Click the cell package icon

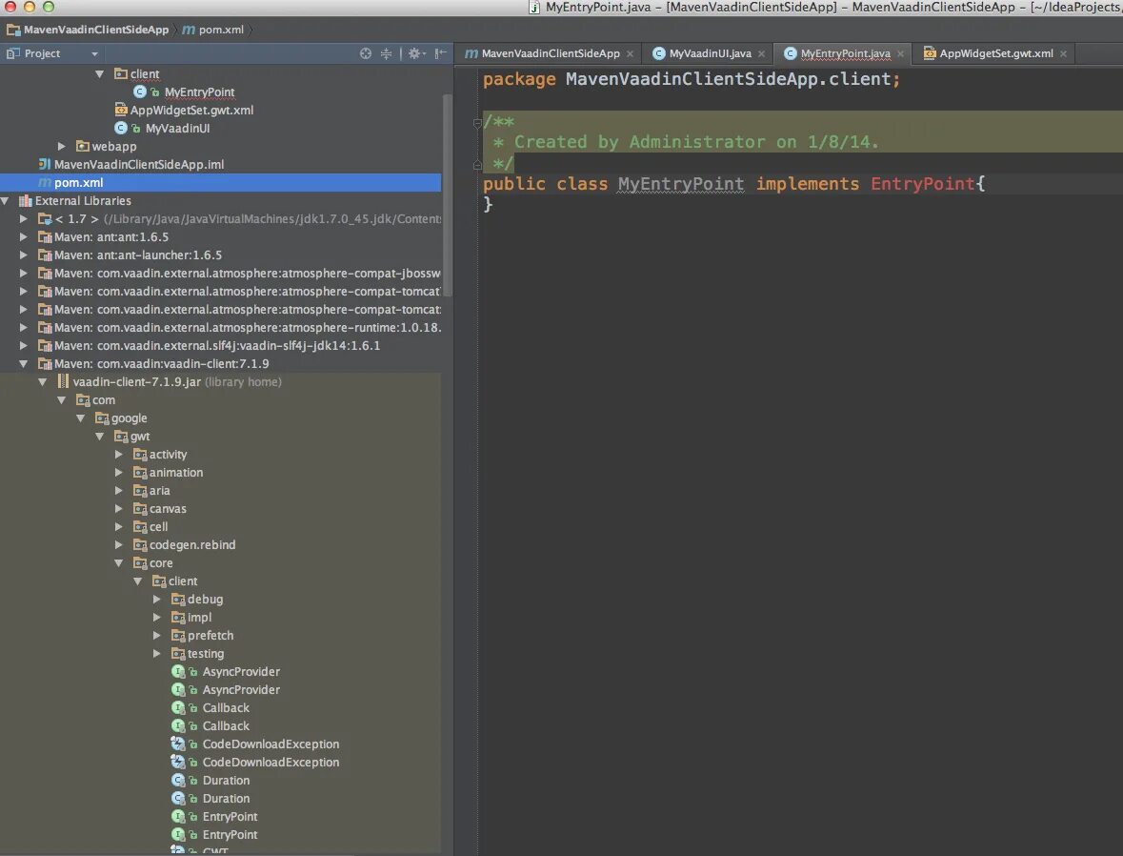[140, 527]
